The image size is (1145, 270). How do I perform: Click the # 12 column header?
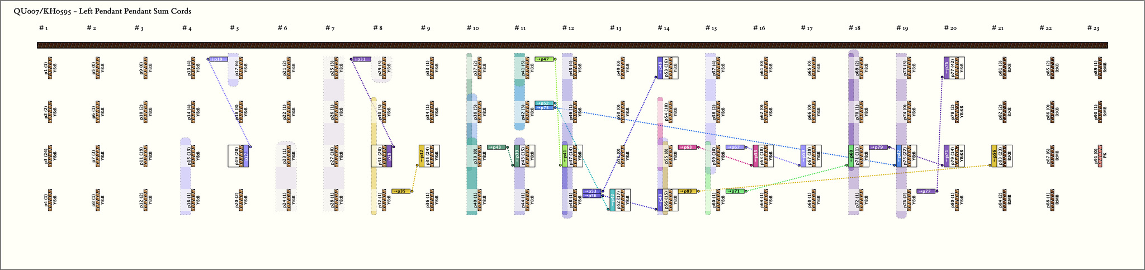pyautogui.click(x=567, y=28)
